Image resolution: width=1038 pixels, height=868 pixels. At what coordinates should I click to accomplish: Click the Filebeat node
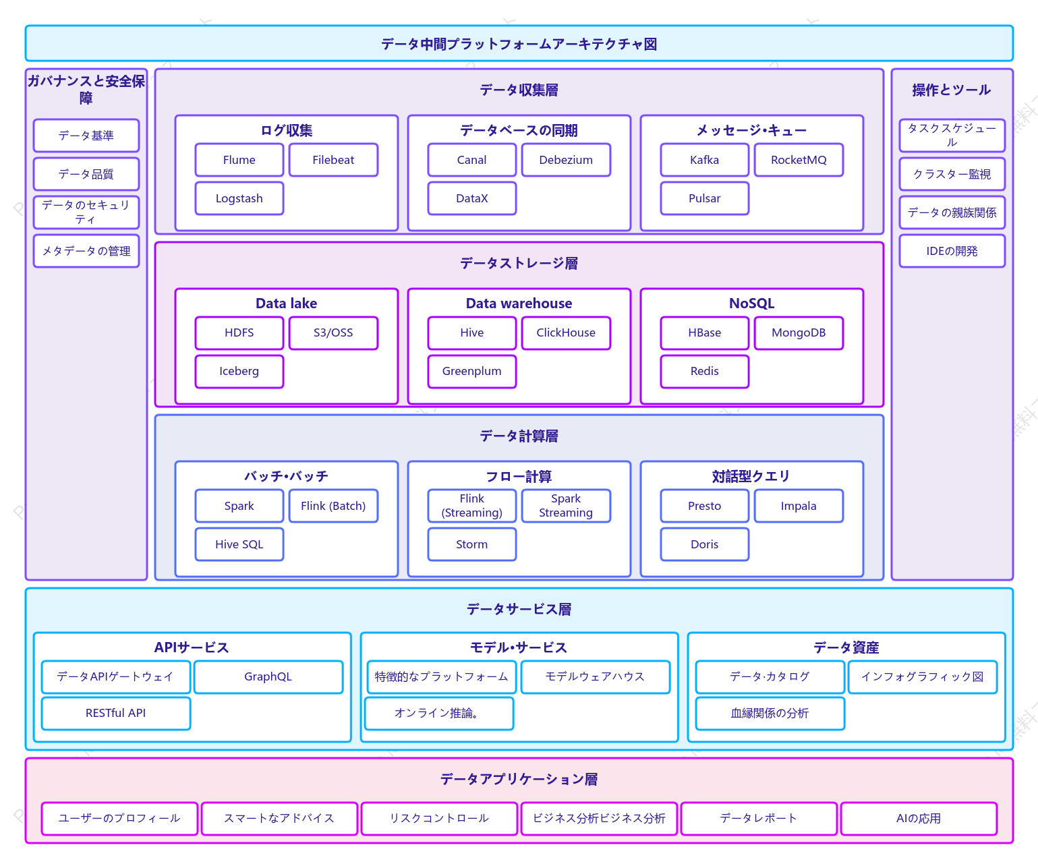pyautogui.click(x=333, y=160)
